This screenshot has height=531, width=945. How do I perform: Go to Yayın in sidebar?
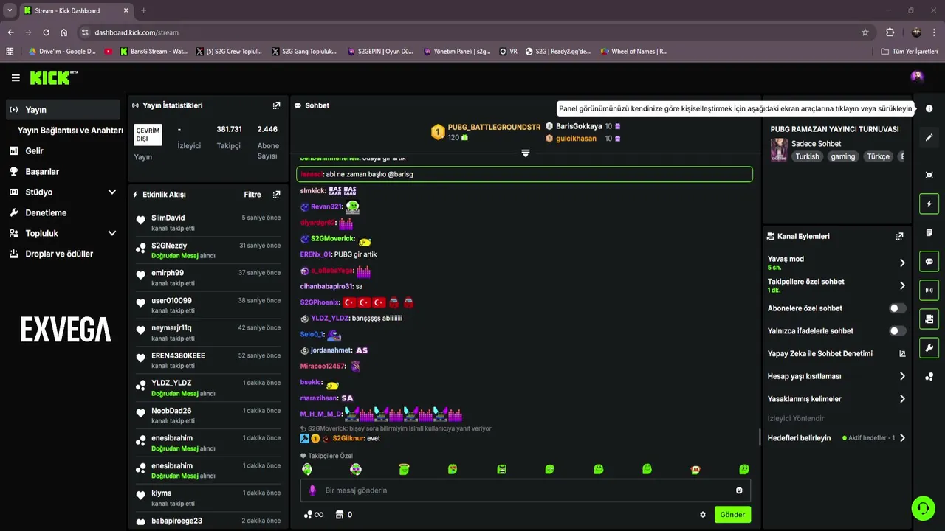click(63, 110)
